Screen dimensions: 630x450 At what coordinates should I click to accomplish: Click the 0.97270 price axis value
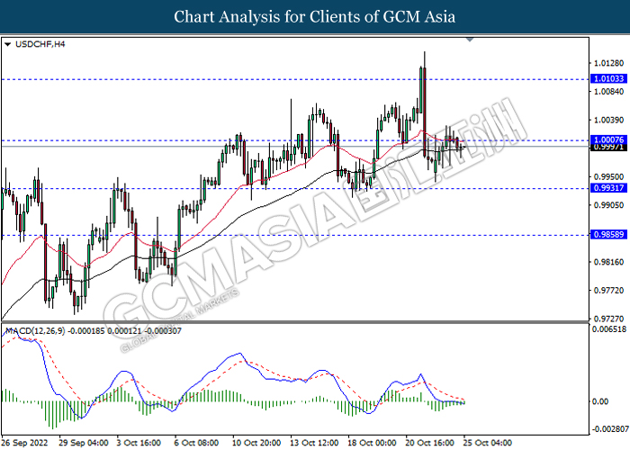[608, 319]
